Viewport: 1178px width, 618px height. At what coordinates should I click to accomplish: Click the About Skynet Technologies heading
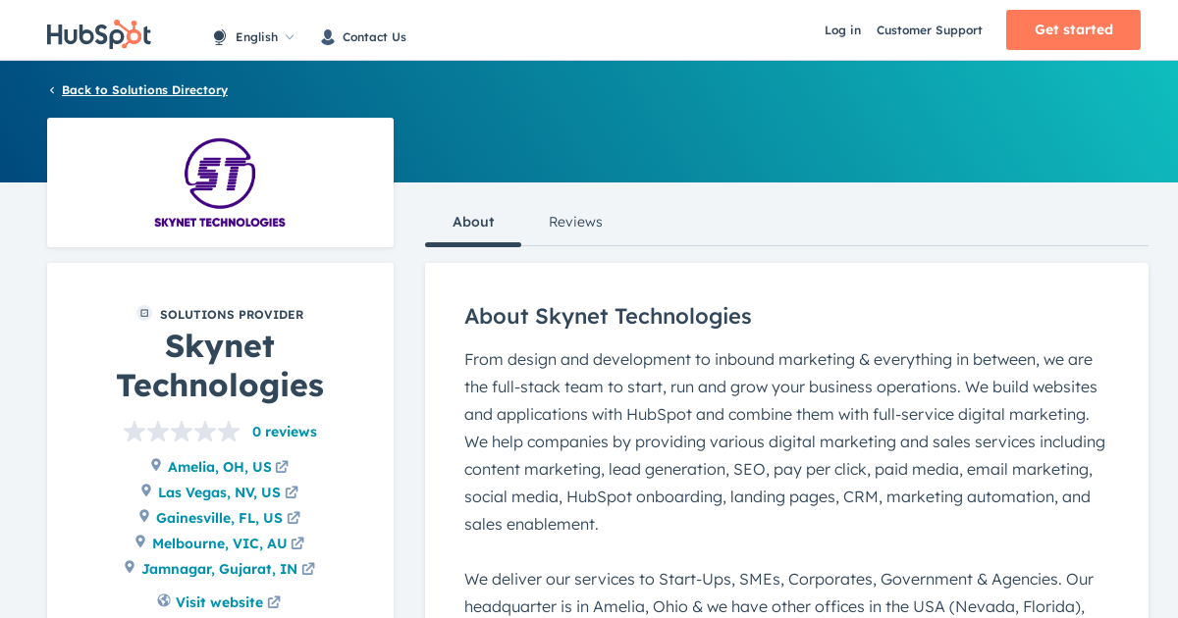click(608, 316)
